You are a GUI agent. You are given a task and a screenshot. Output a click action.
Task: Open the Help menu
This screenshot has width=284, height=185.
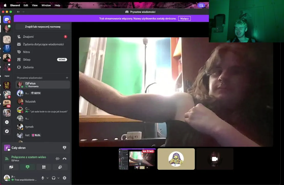pos(57,5)
